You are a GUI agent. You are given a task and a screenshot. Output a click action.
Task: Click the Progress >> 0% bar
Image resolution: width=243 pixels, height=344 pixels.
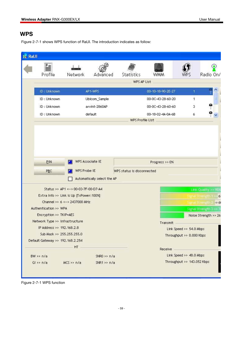pyautogui.click(x=166, y=162)
